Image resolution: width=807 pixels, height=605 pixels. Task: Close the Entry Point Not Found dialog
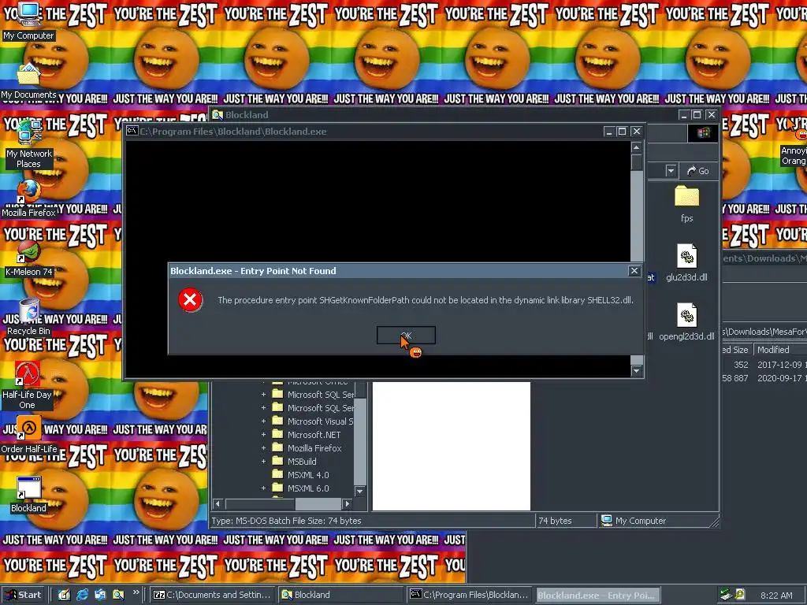point(634,271)
